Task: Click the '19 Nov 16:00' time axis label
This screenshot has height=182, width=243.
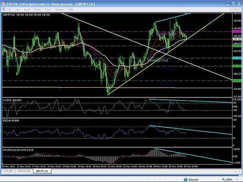Action: point(84,166)
